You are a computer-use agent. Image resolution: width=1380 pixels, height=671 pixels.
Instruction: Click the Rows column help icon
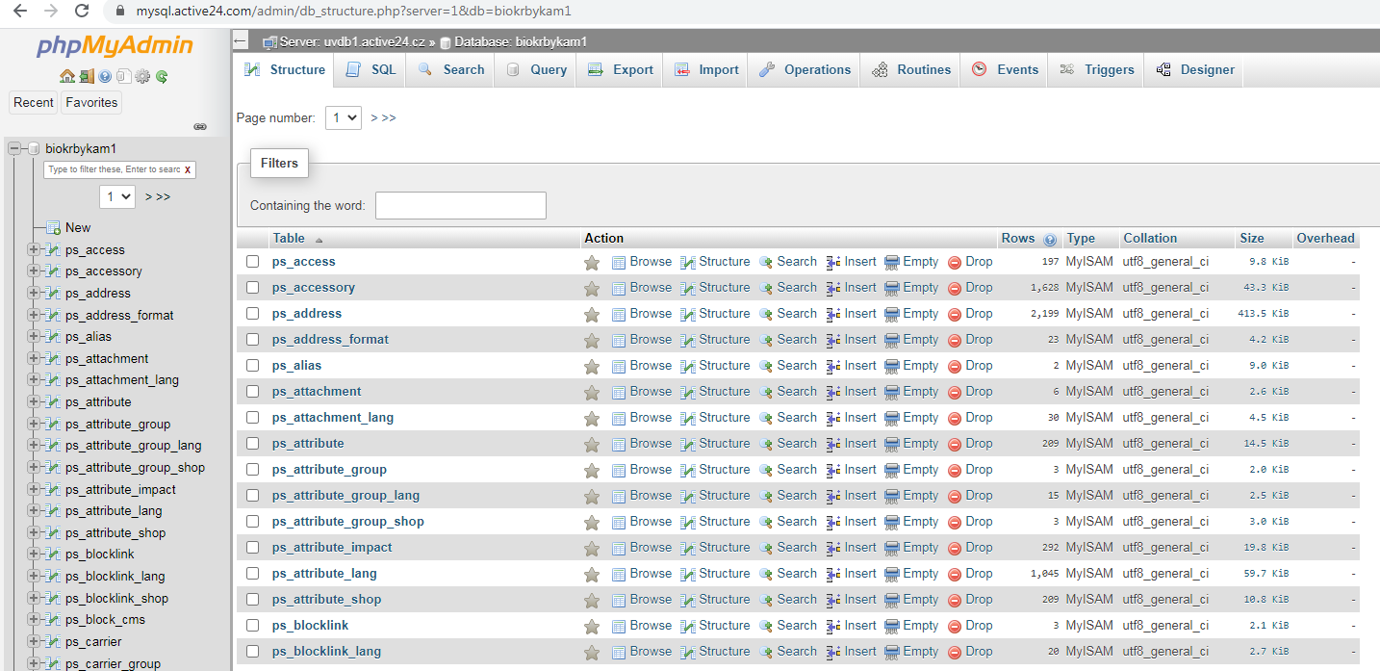[1050, 239]
